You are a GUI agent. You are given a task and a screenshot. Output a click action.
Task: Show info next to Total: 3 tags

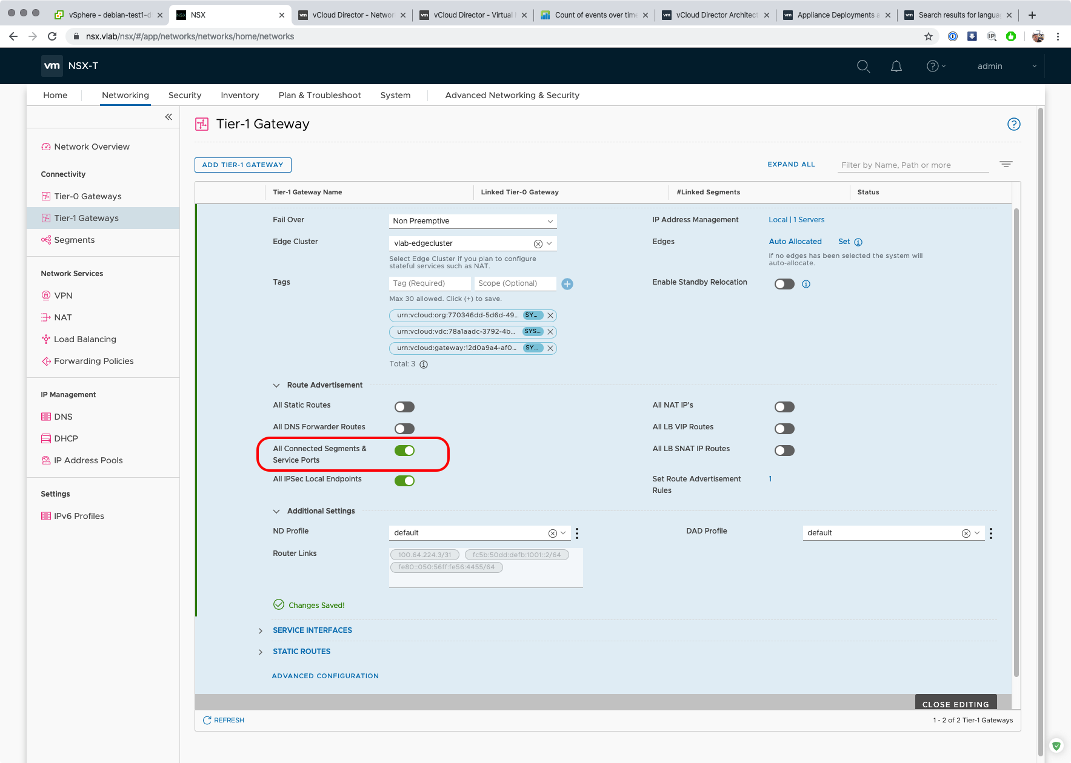[x=424, y=365]
